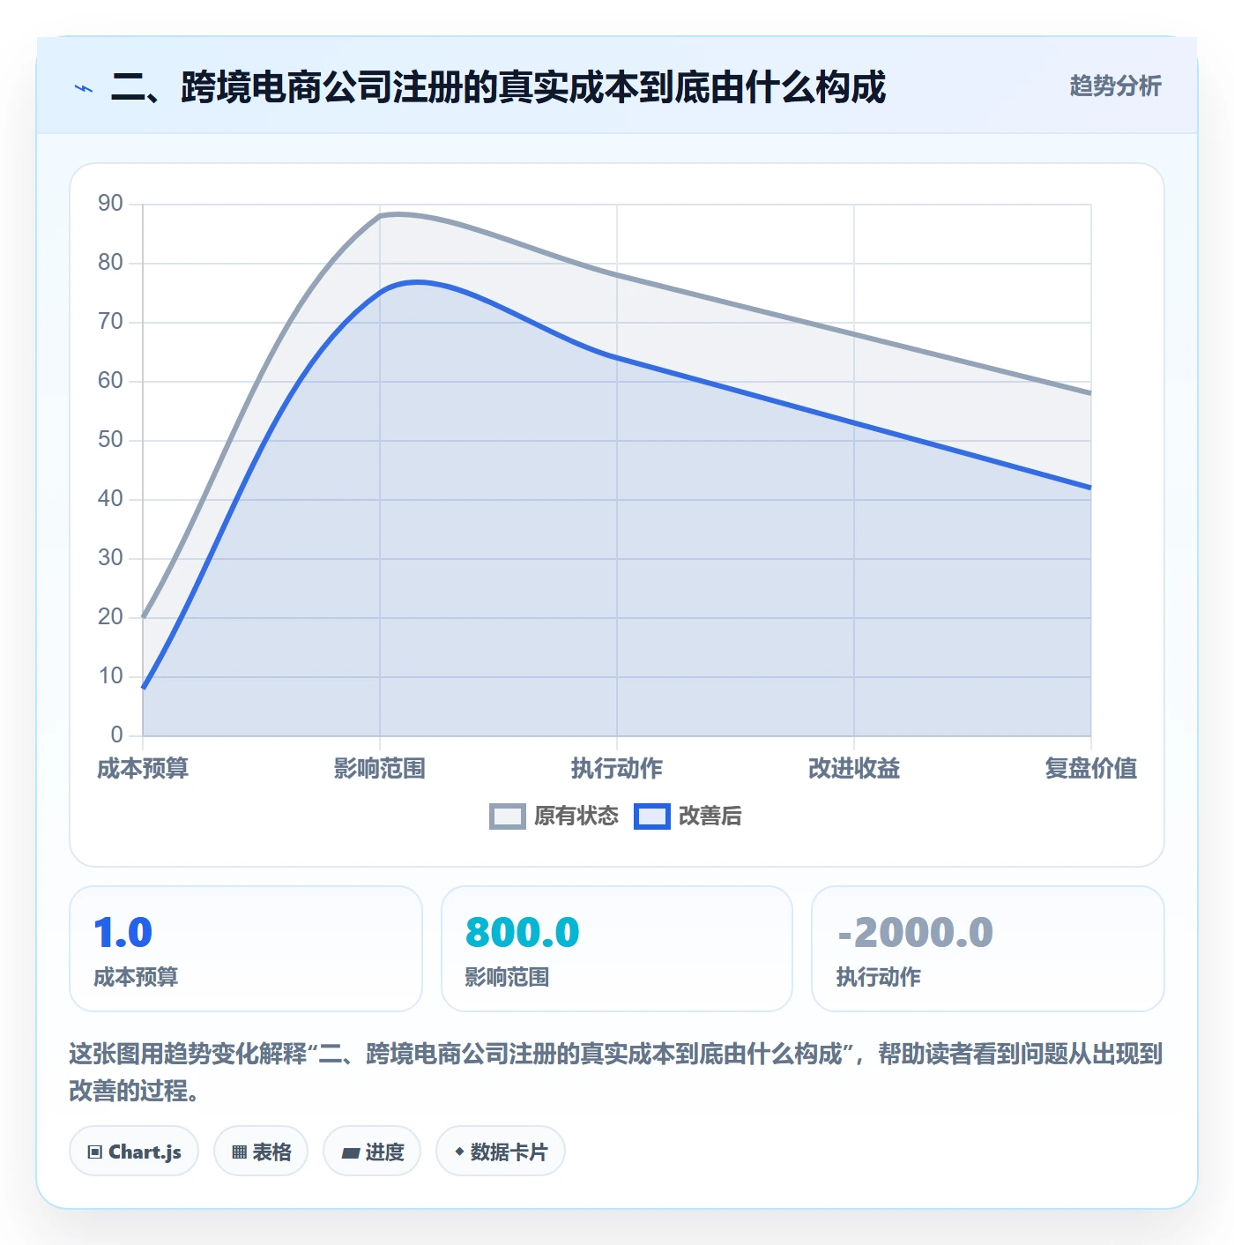Click the 执行动作 label on the chart x-axis
This screenshot has width=1234, height=1245.
click(617, 768)
